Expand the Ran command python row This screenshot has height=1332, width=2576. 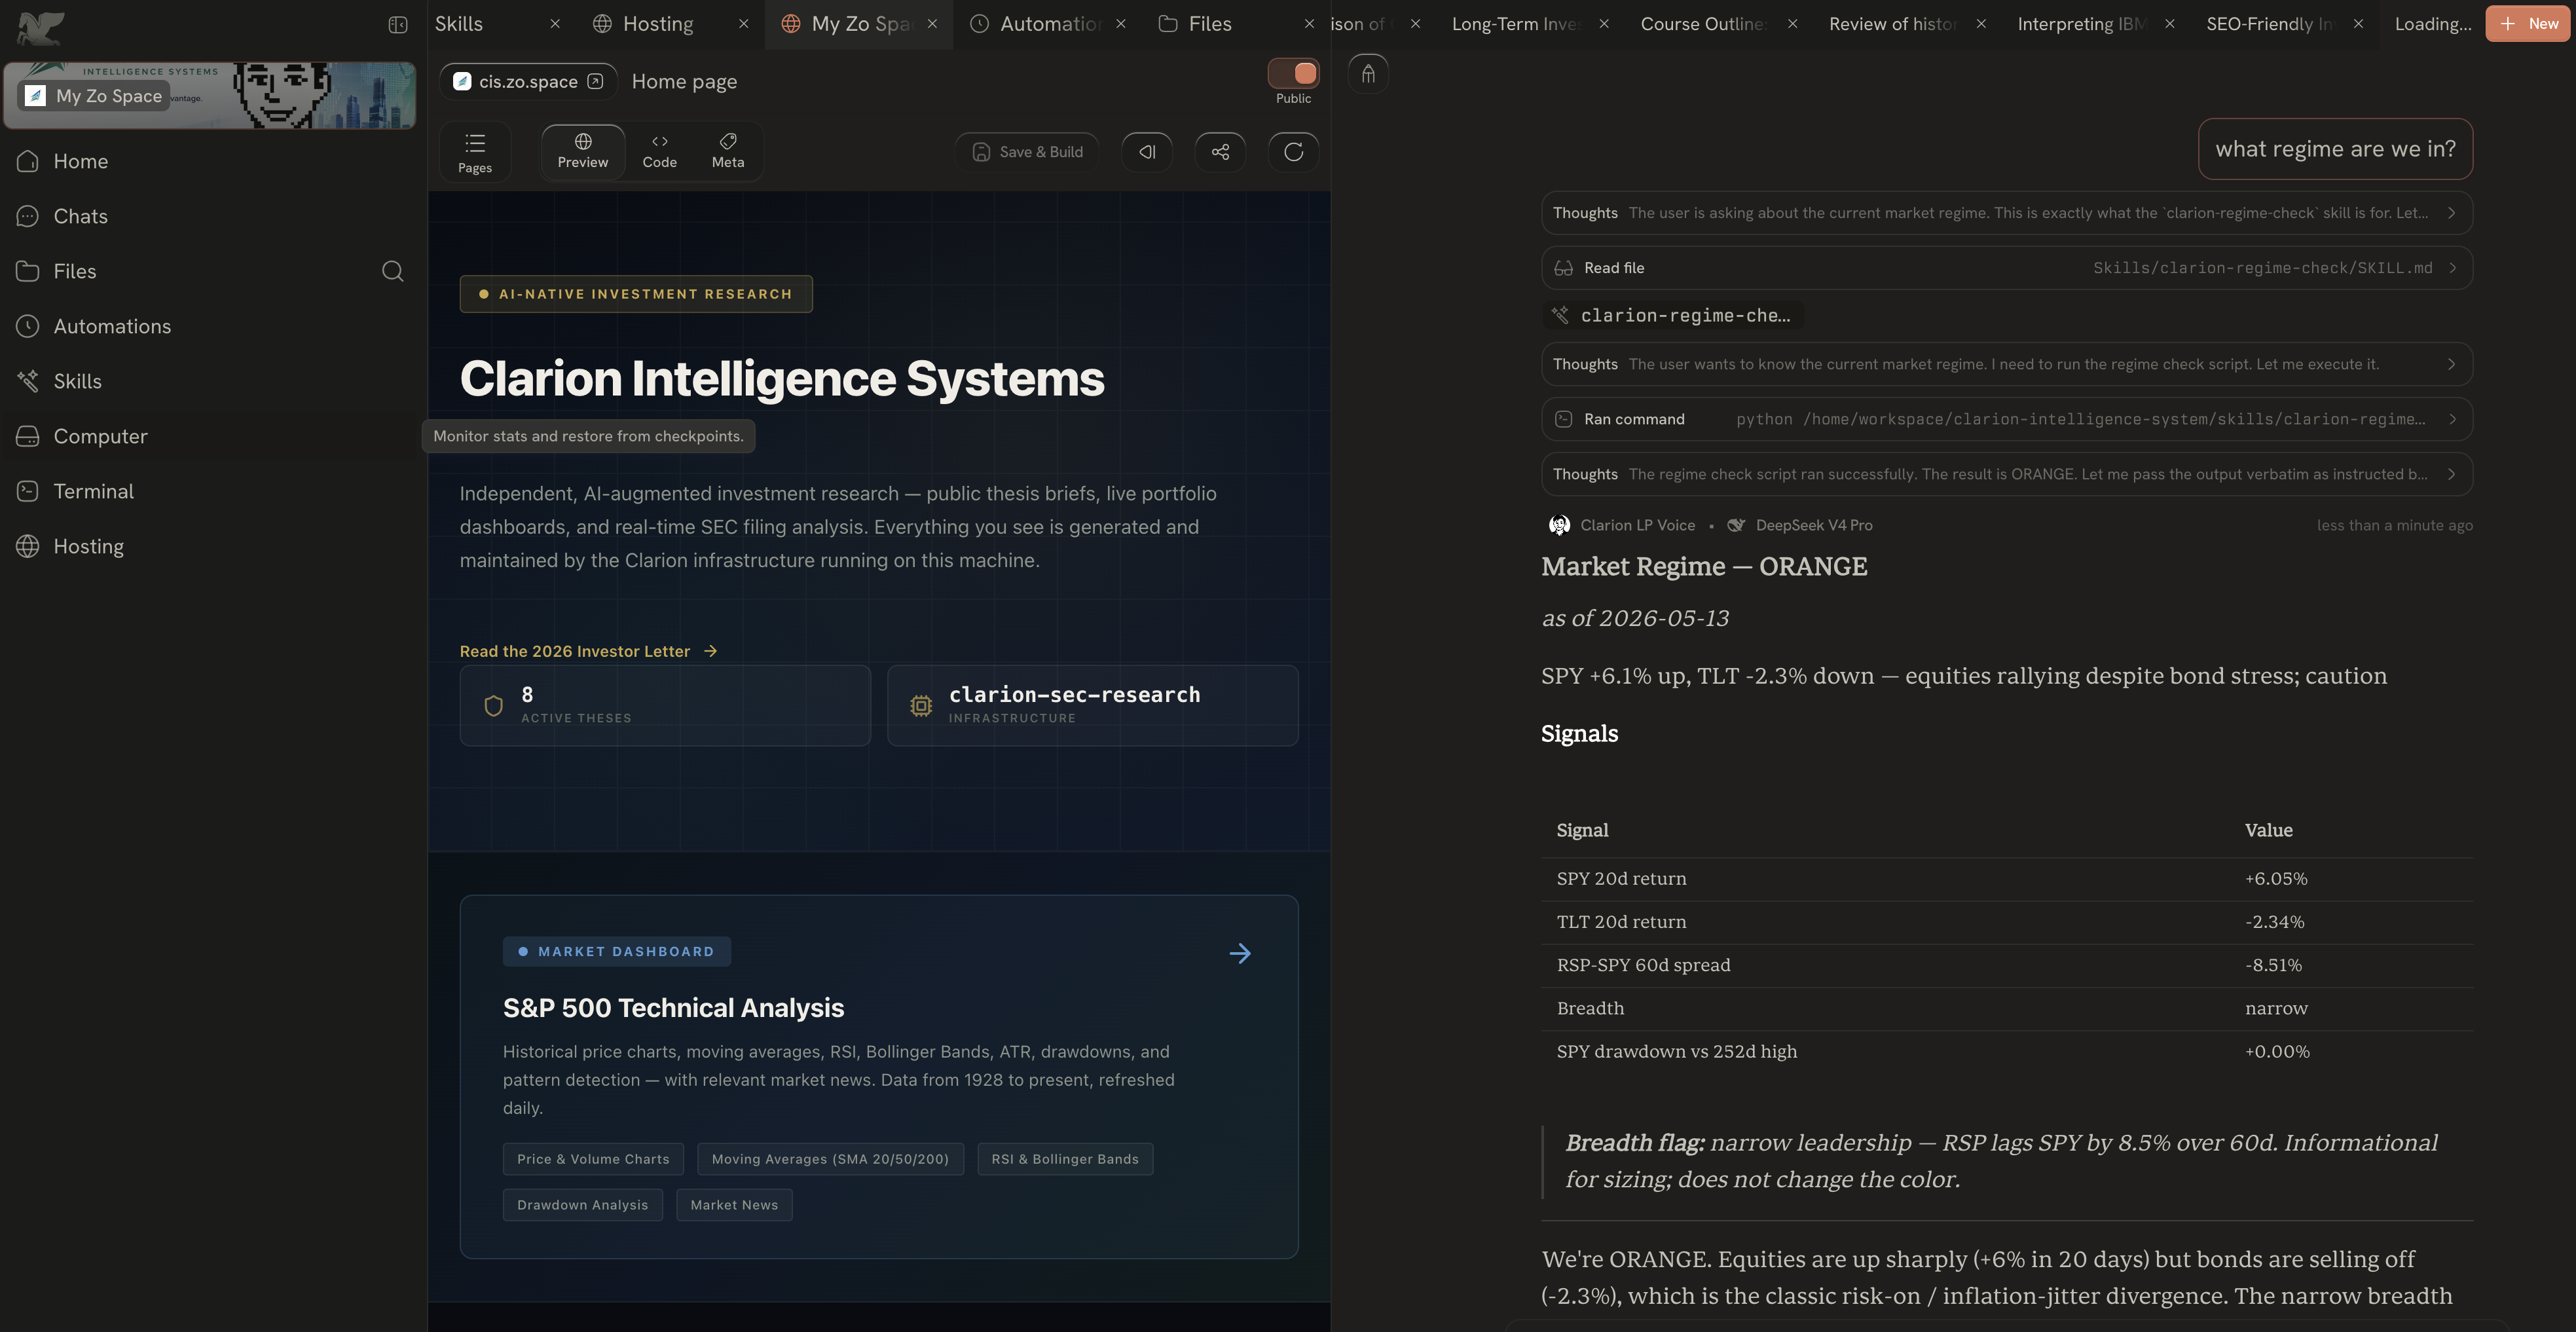coord(2006,419)
